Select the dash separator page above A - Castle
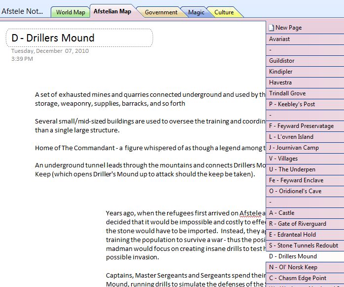The image size is (344, 287). click(x=305, y=202)
